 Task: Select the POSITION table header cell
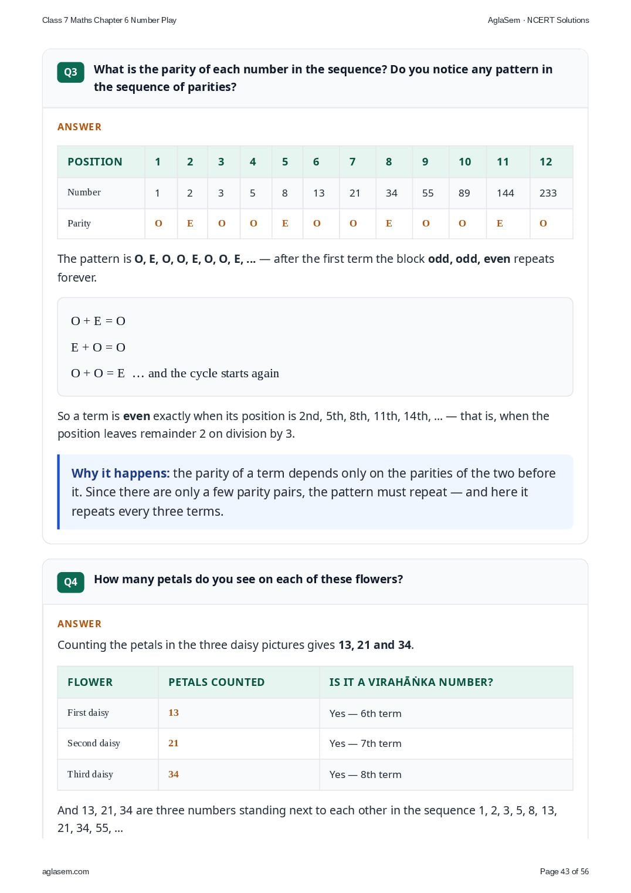point(101,162)
